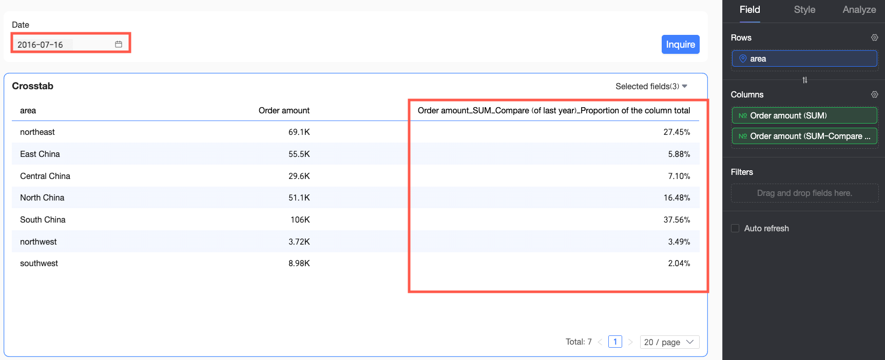The image size is (885, 360).
Task: Click the 3.72K order amount cell
Action: [x=299, y=242]
